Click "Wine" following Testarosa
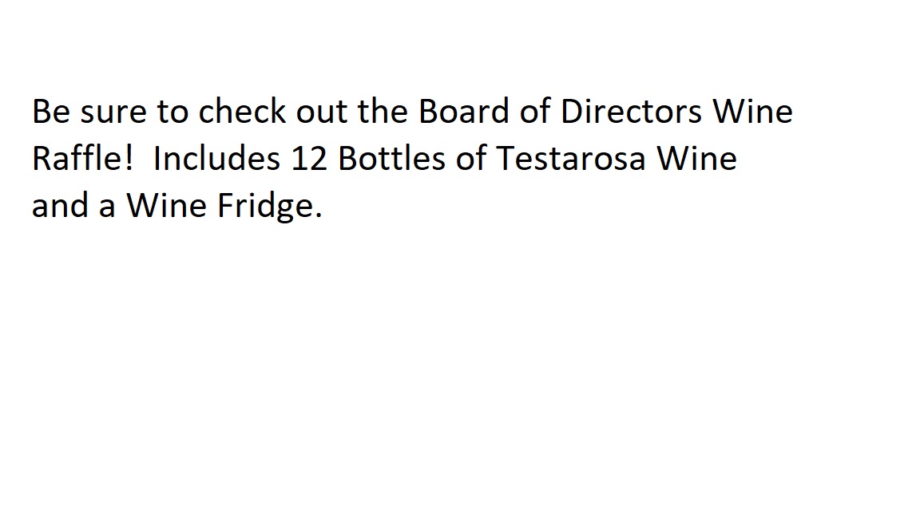920x517 pixels. point(696,158)
